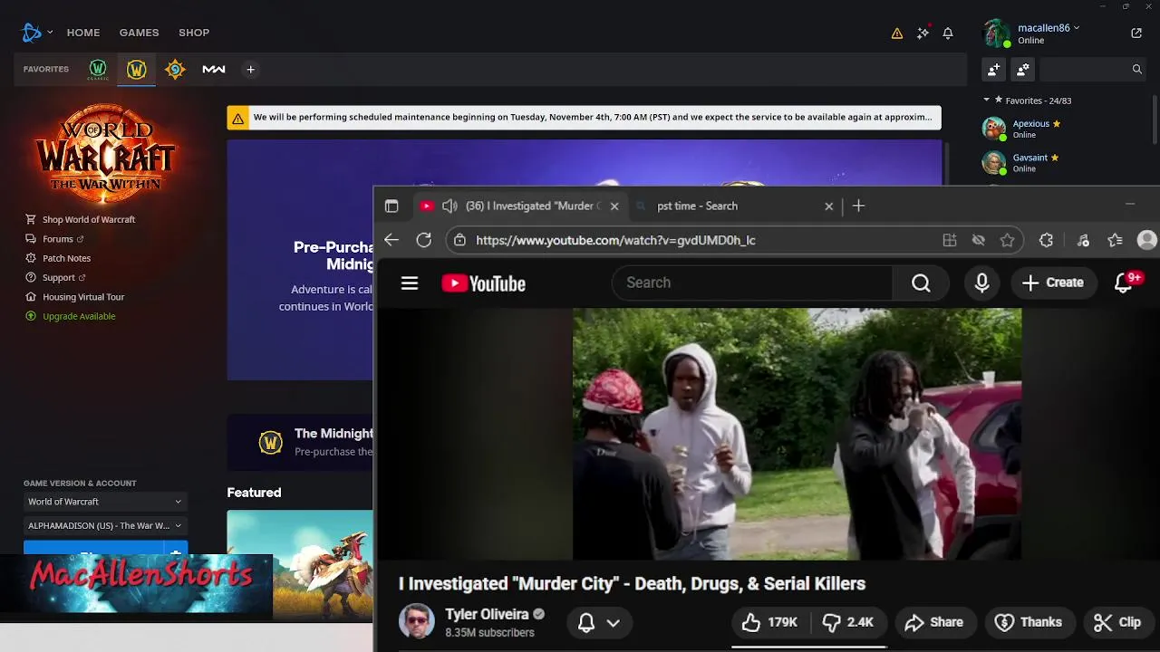Open ALPHAMADISON account region dropdown
1160x652 pixels.
[x=104, y=525]
